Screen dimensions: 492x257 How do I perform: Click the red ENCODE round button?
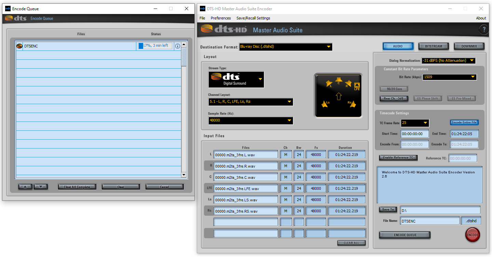click(473, 235)
